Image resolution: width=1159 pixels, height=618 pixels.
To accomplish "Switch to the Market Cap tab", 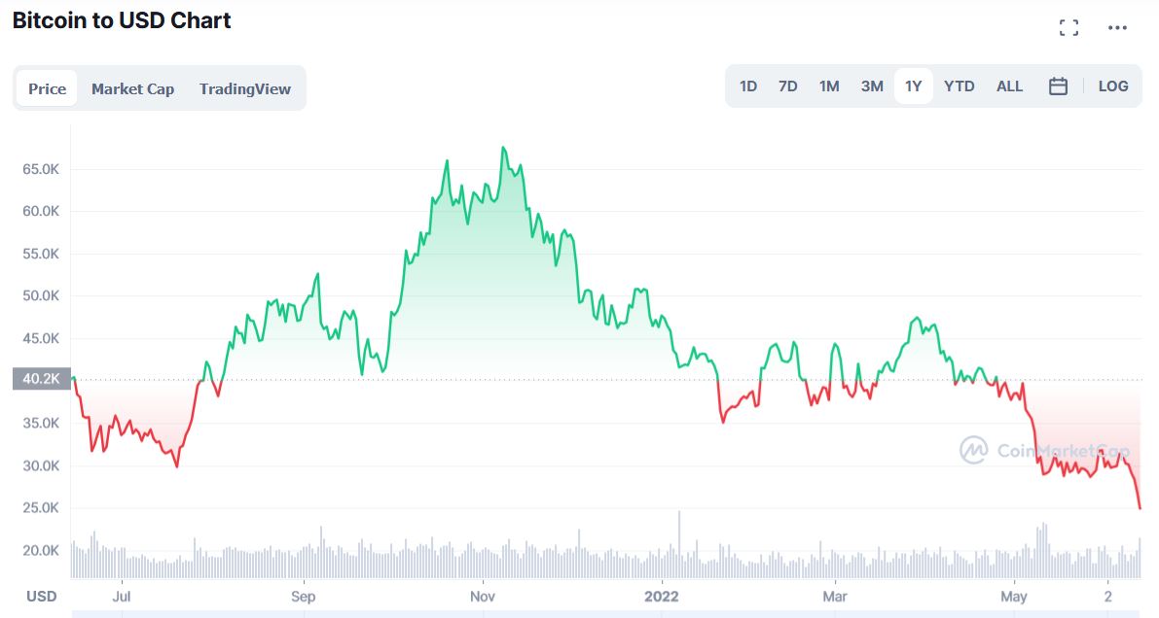I will [132, 88].
